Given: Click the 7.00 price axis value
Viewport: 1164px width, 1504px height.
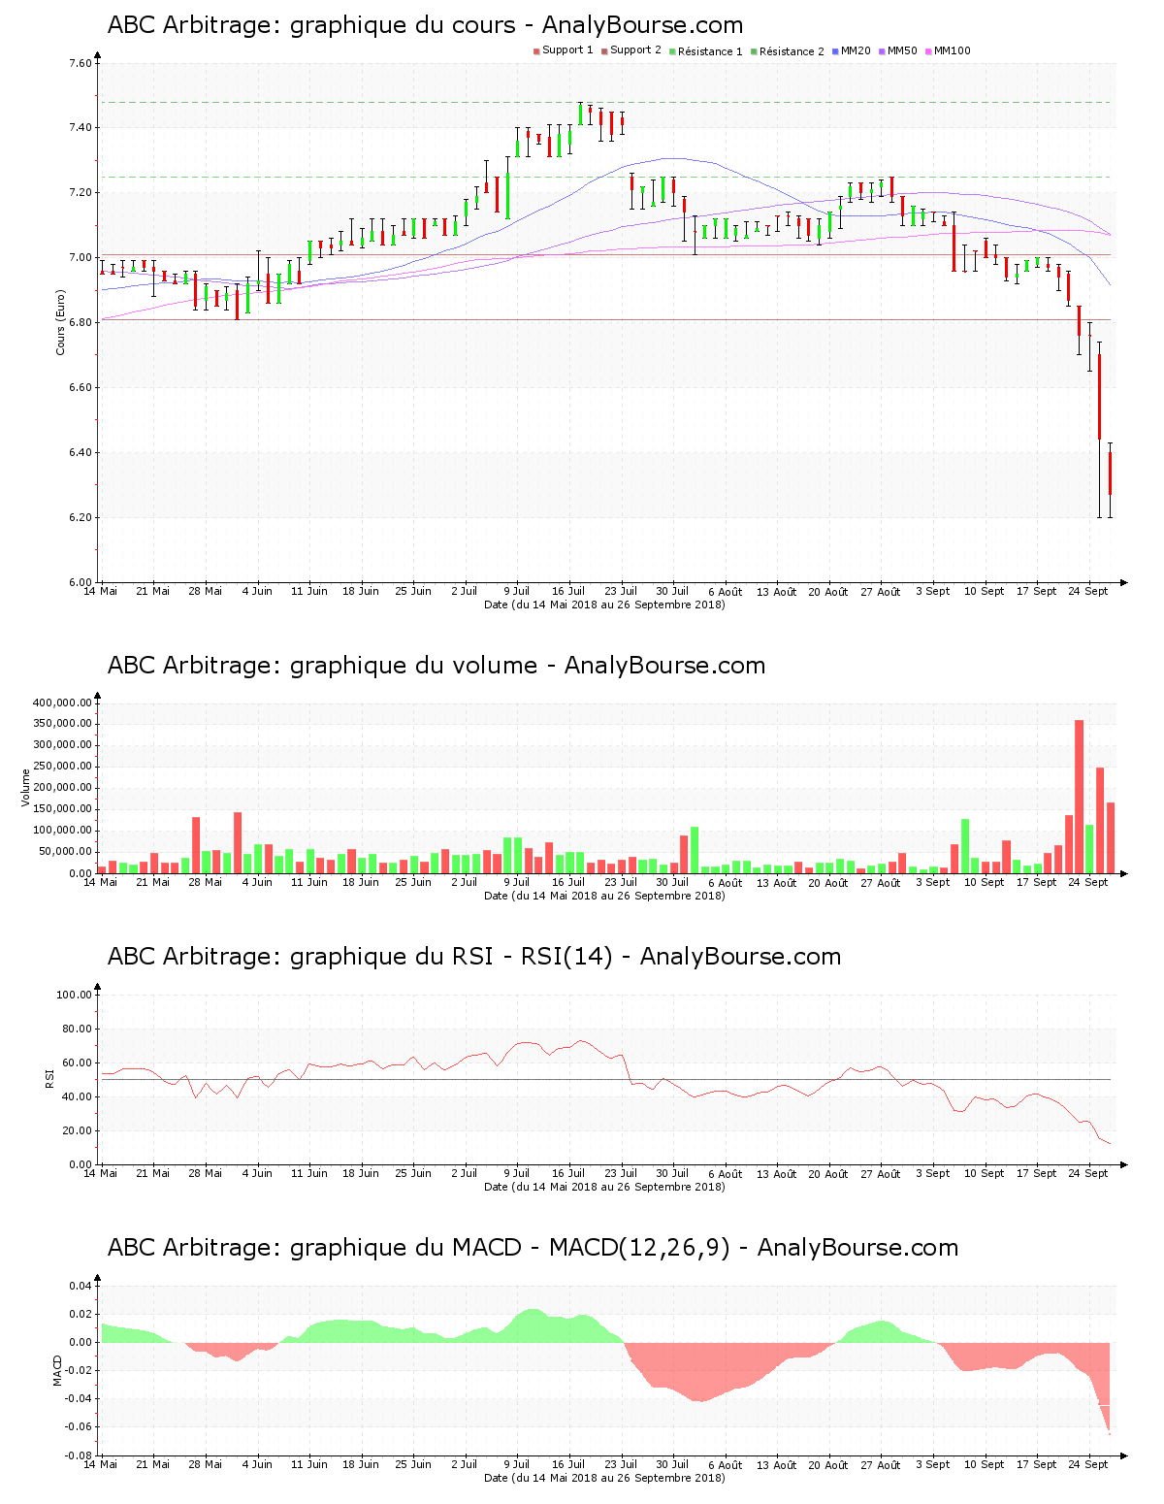Looking at the screenshot, I should pos(80,257).
